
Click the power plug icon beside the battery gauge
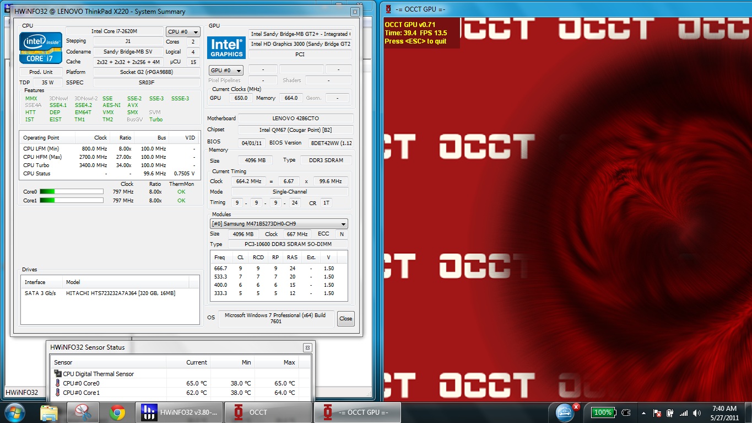click(x=626, y=413)
